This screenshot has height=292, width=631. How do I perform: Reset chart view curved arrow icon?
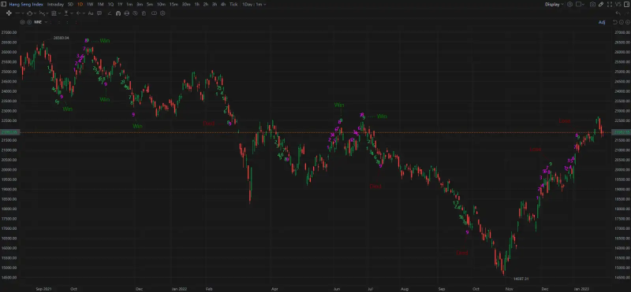(x=615, y=22)
